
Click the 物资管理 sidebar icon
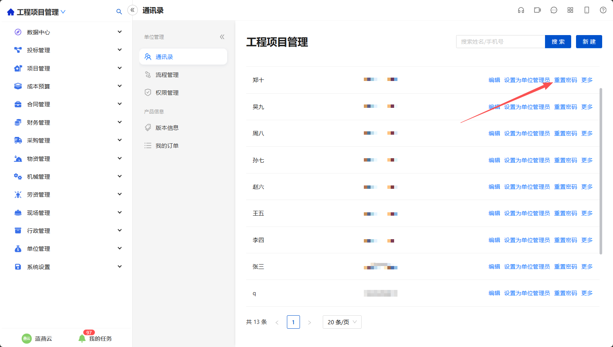(x=18, y=159)
